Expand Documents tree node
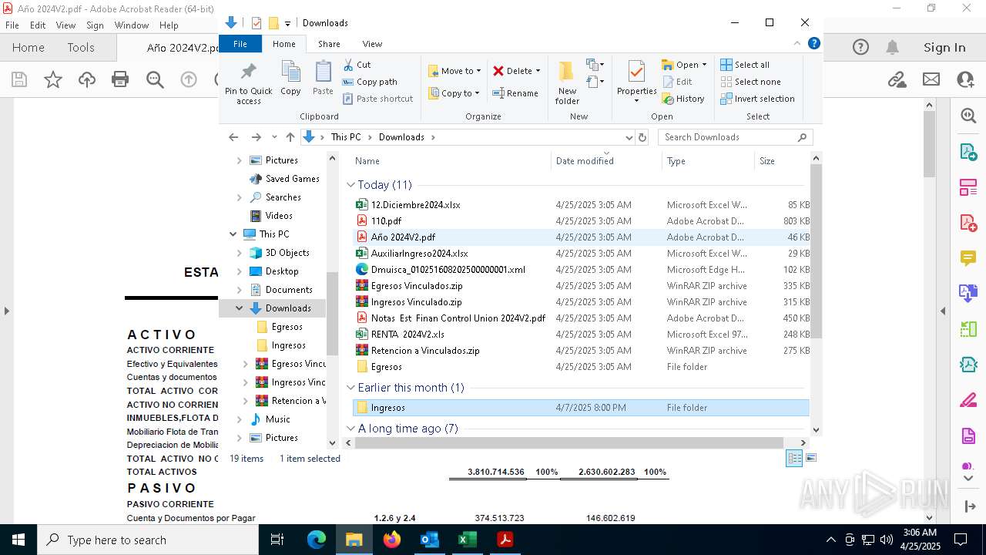 coord(240,290)
